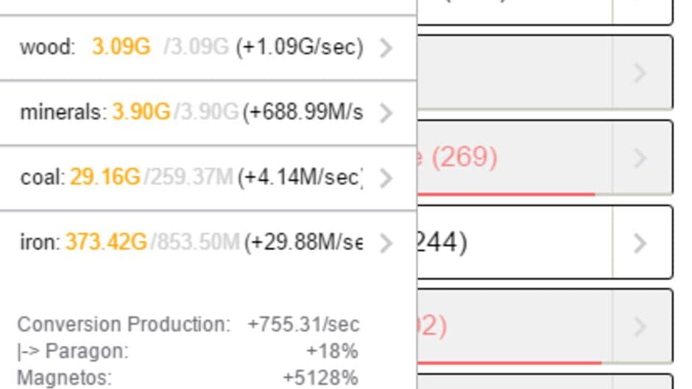
Task: Expand the minerals resource row chevron
Action: pyautogui.click(x=386, y=113)
